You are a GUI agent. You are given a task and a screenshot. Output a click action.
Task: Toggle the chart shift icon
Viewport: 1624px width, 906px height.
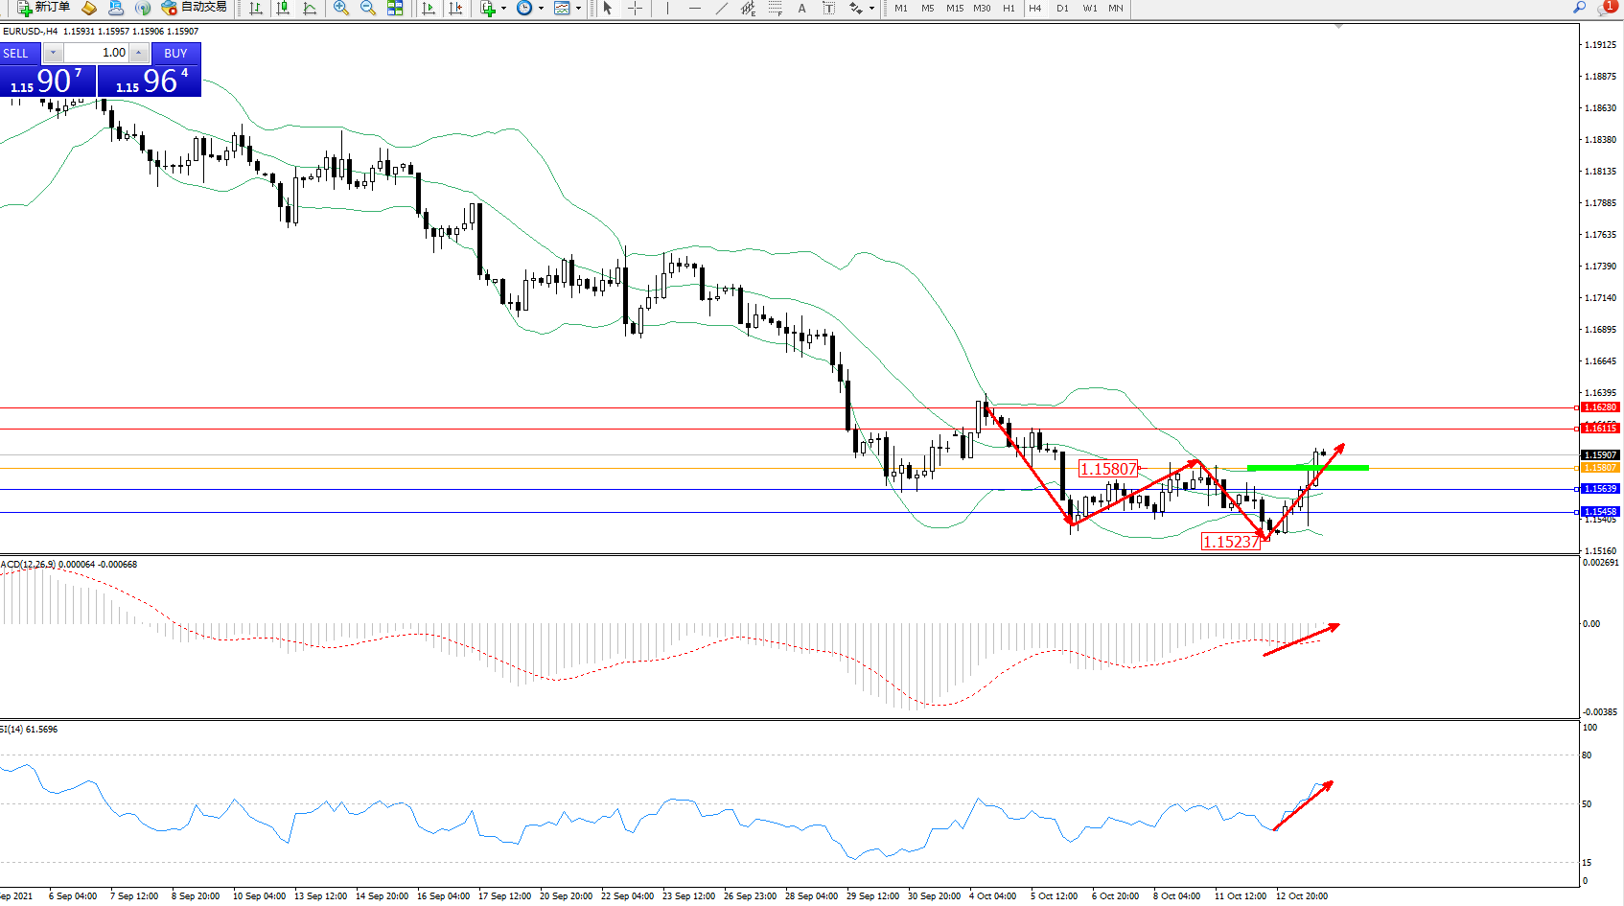click(x=455, y=8)
